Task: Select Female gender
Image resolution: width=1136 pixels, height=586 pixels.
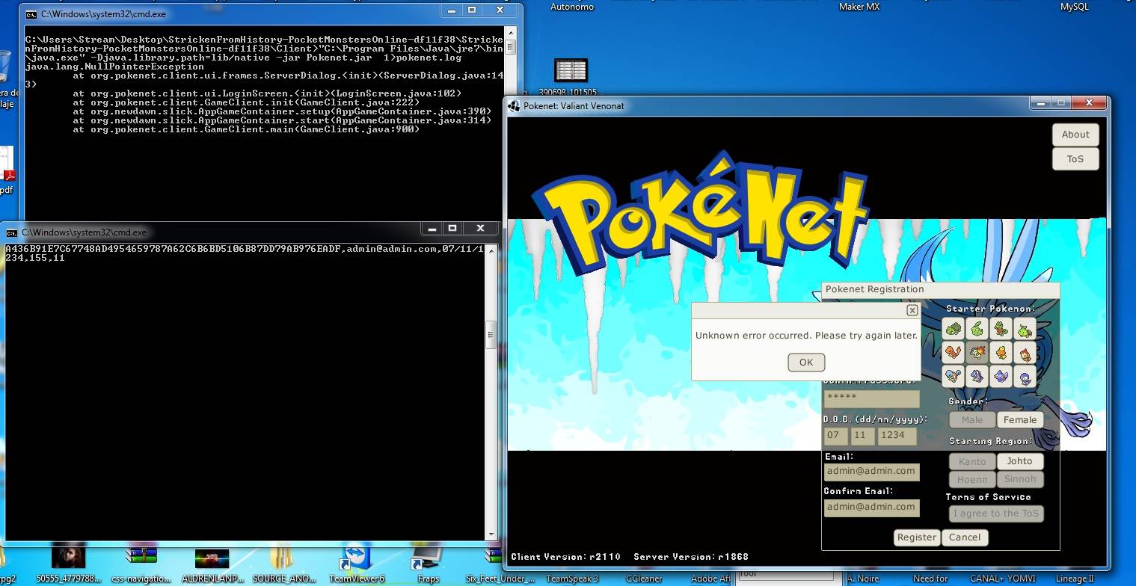Action: pos(1020,419)
